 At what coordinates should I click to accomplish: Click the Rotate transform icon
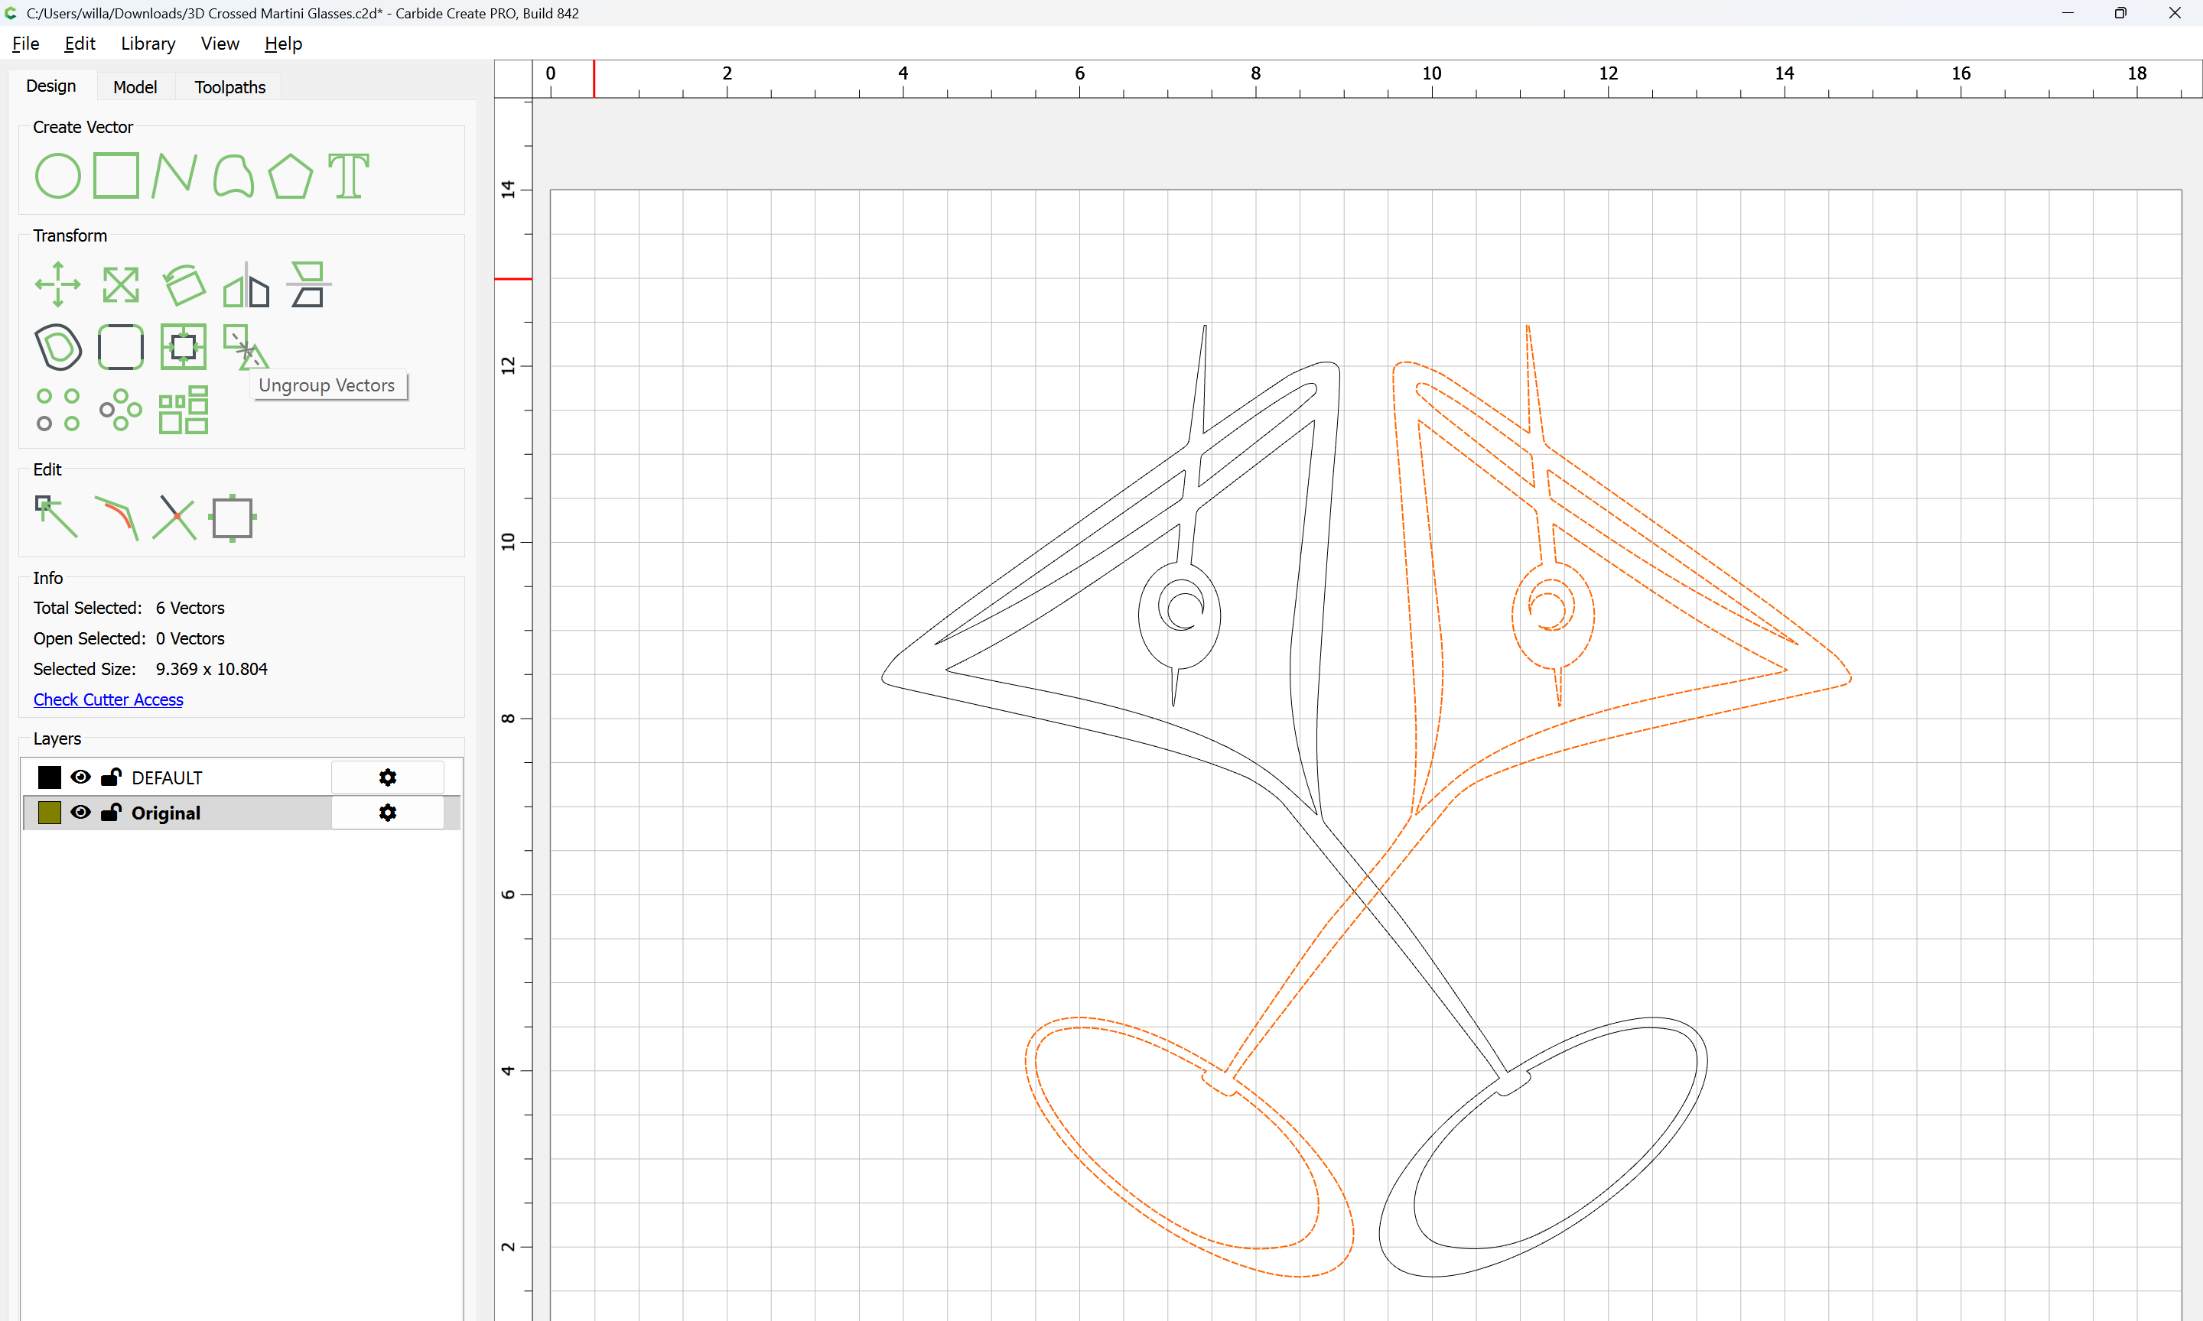184,285
